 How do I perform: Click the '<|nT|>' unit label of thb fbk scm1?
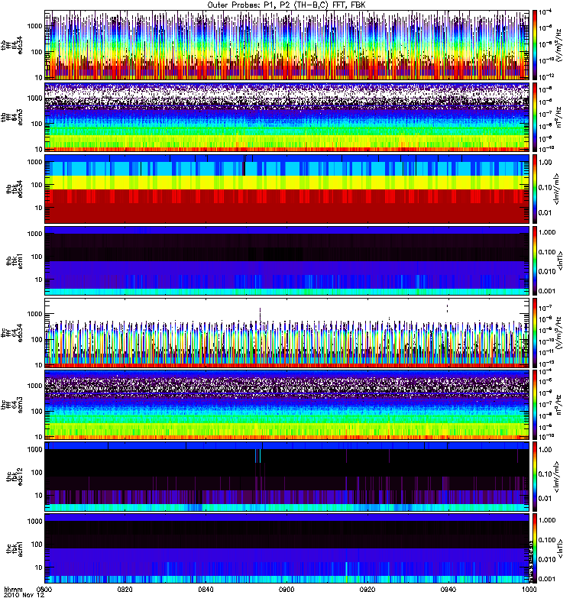(560, 260)
